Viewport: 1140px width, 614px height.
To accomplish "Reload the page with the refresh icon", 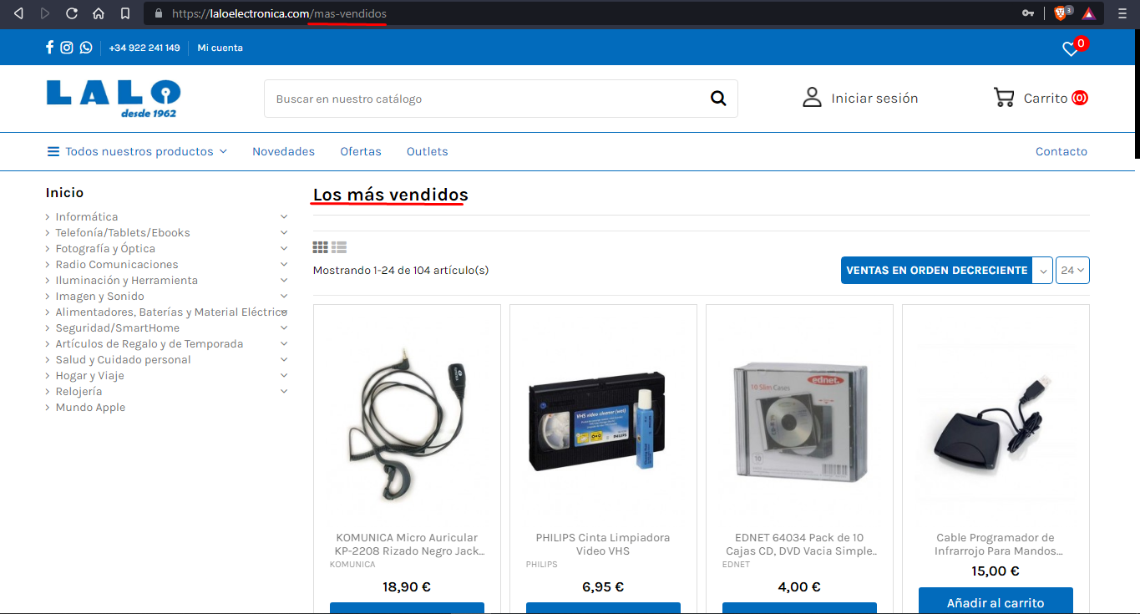I will click(x=72, y=13).
